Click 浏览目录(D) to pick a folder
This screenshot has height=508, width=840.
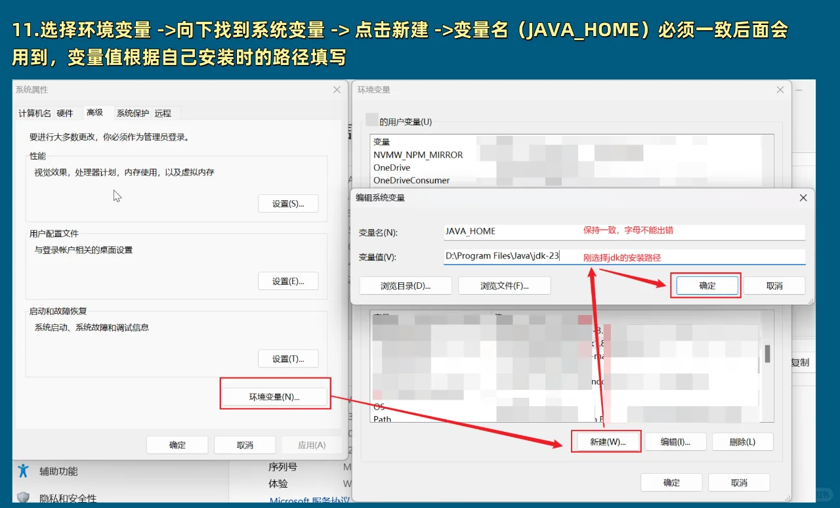click(405, 285)
